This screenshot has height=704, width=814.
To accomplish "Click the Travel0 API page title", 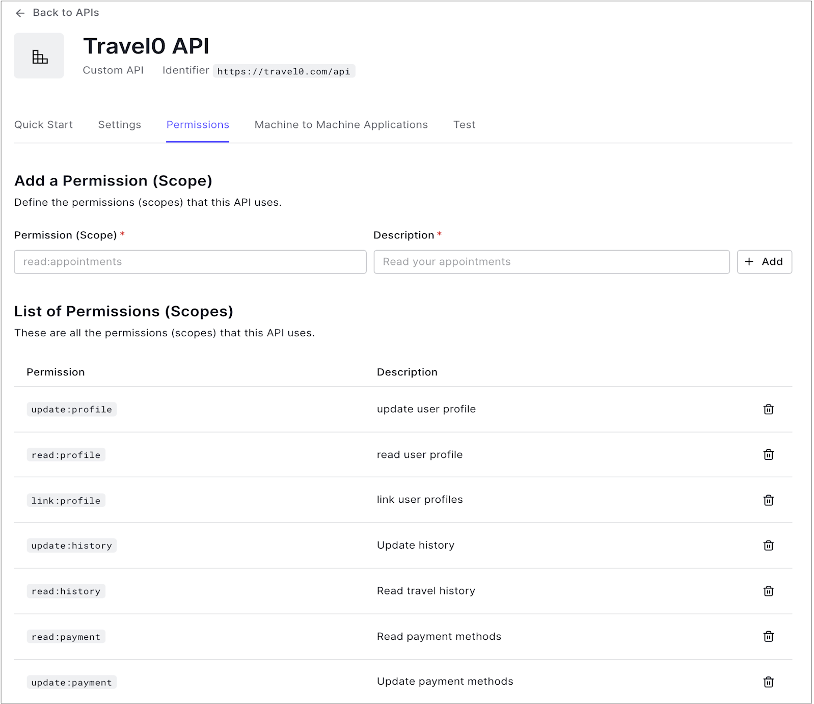I will pos(146,46).
